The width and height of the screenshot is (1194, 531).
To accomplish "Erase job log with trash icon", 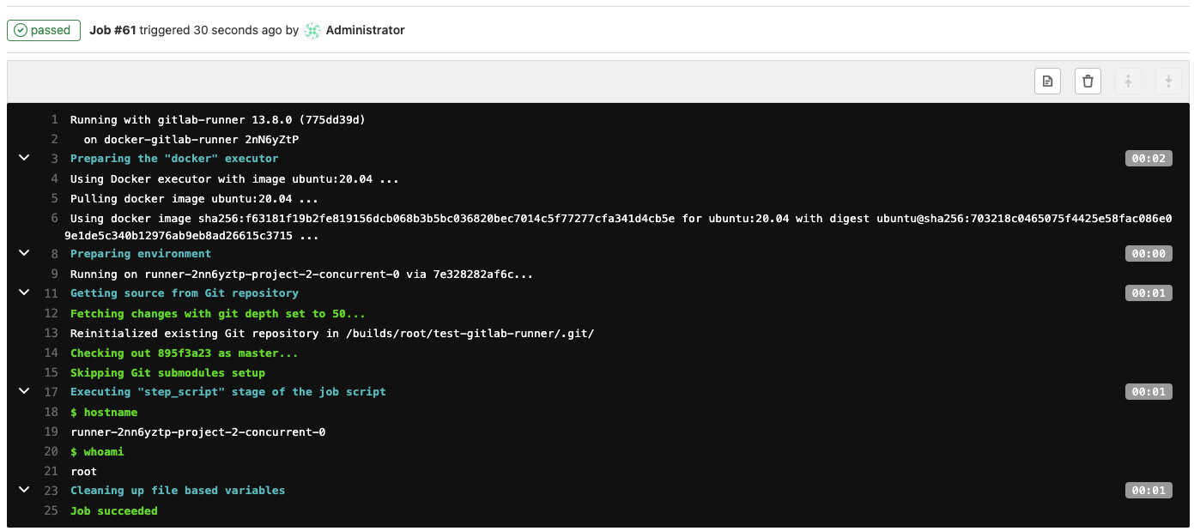I will (1088, 81).
